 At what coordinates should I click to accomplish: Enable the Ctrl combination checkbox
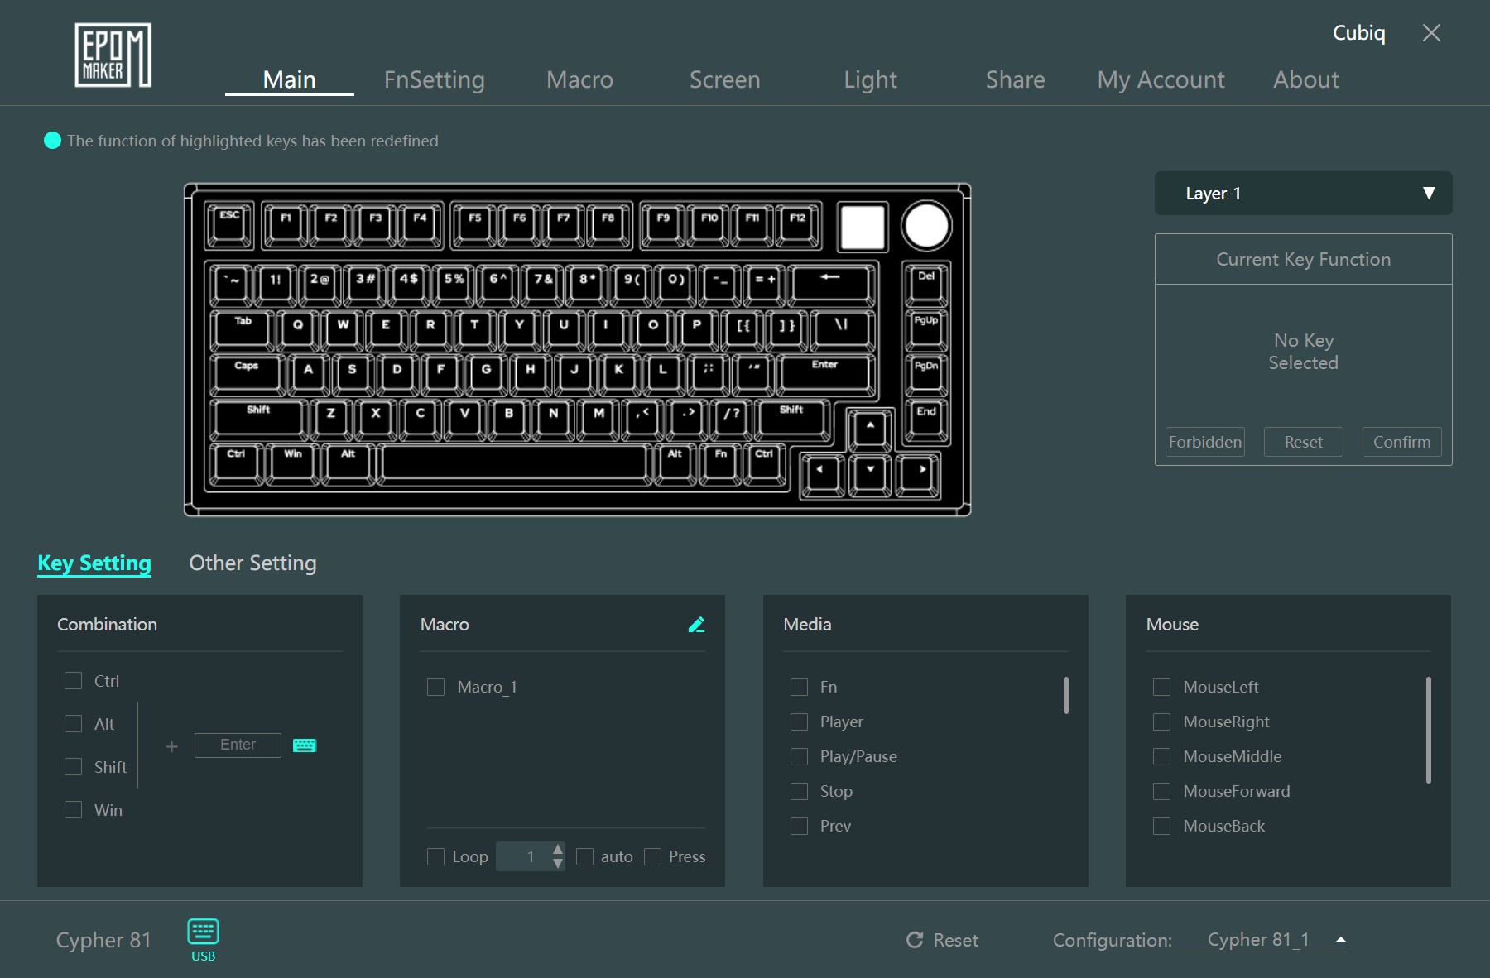(x=74, y=681)
